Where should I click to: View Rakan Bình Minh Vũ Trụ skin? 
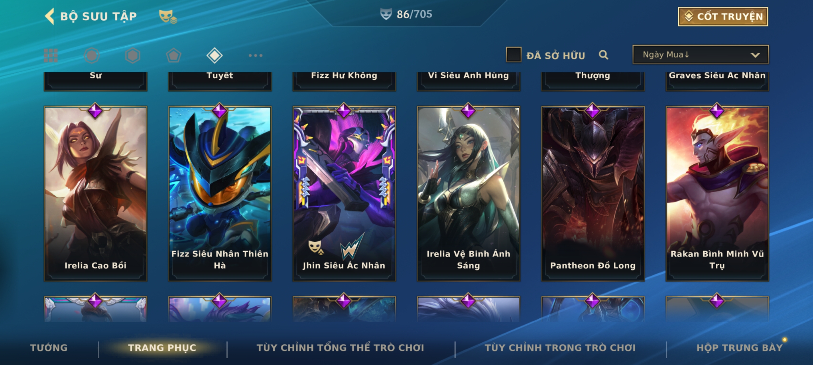coord(717,194)
